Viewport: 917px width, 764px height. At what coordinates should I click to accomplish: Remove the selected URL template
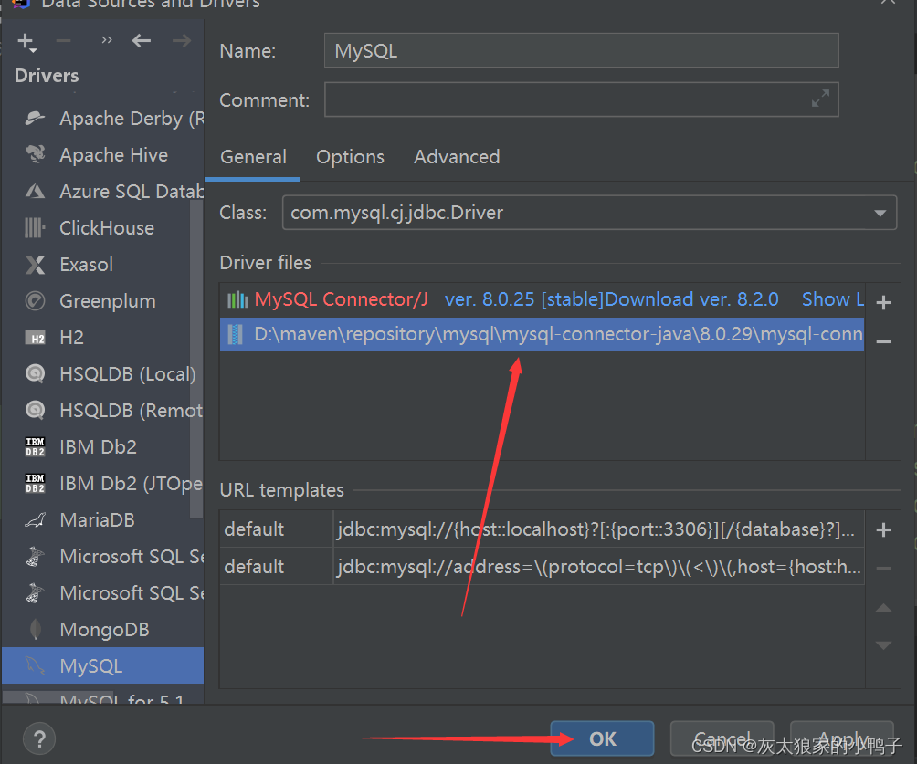point(884,568)
